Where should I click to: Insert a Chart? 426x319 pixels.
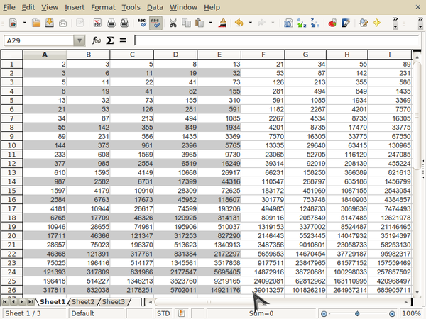(x=332, y=23)
